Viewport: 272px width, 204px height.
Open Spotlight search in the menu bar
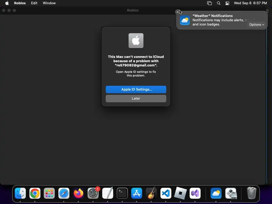[219, 3]
